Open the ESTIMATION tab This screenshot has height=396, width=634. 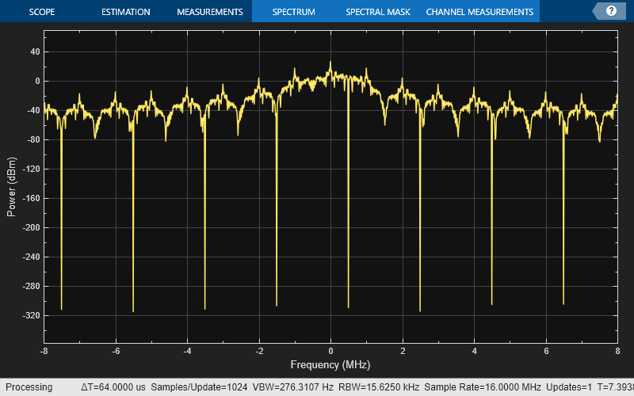tap(126, 12)
